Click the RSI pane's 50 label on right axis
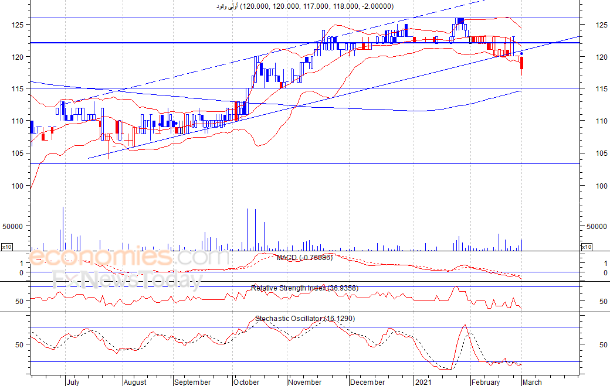 [603, 301]
